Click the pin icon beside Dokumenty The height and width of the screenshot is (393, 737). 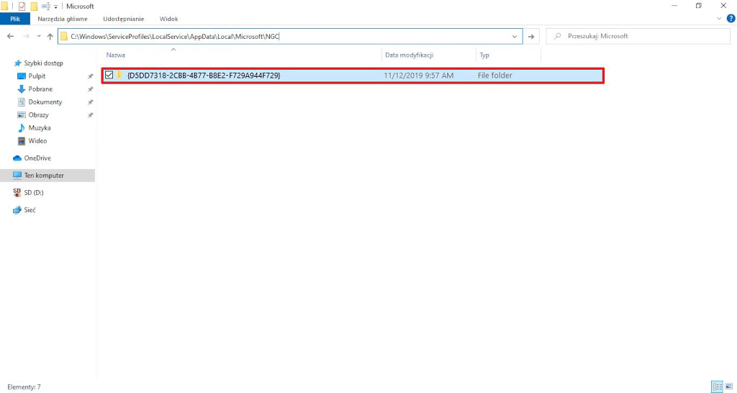pos(90,102)
